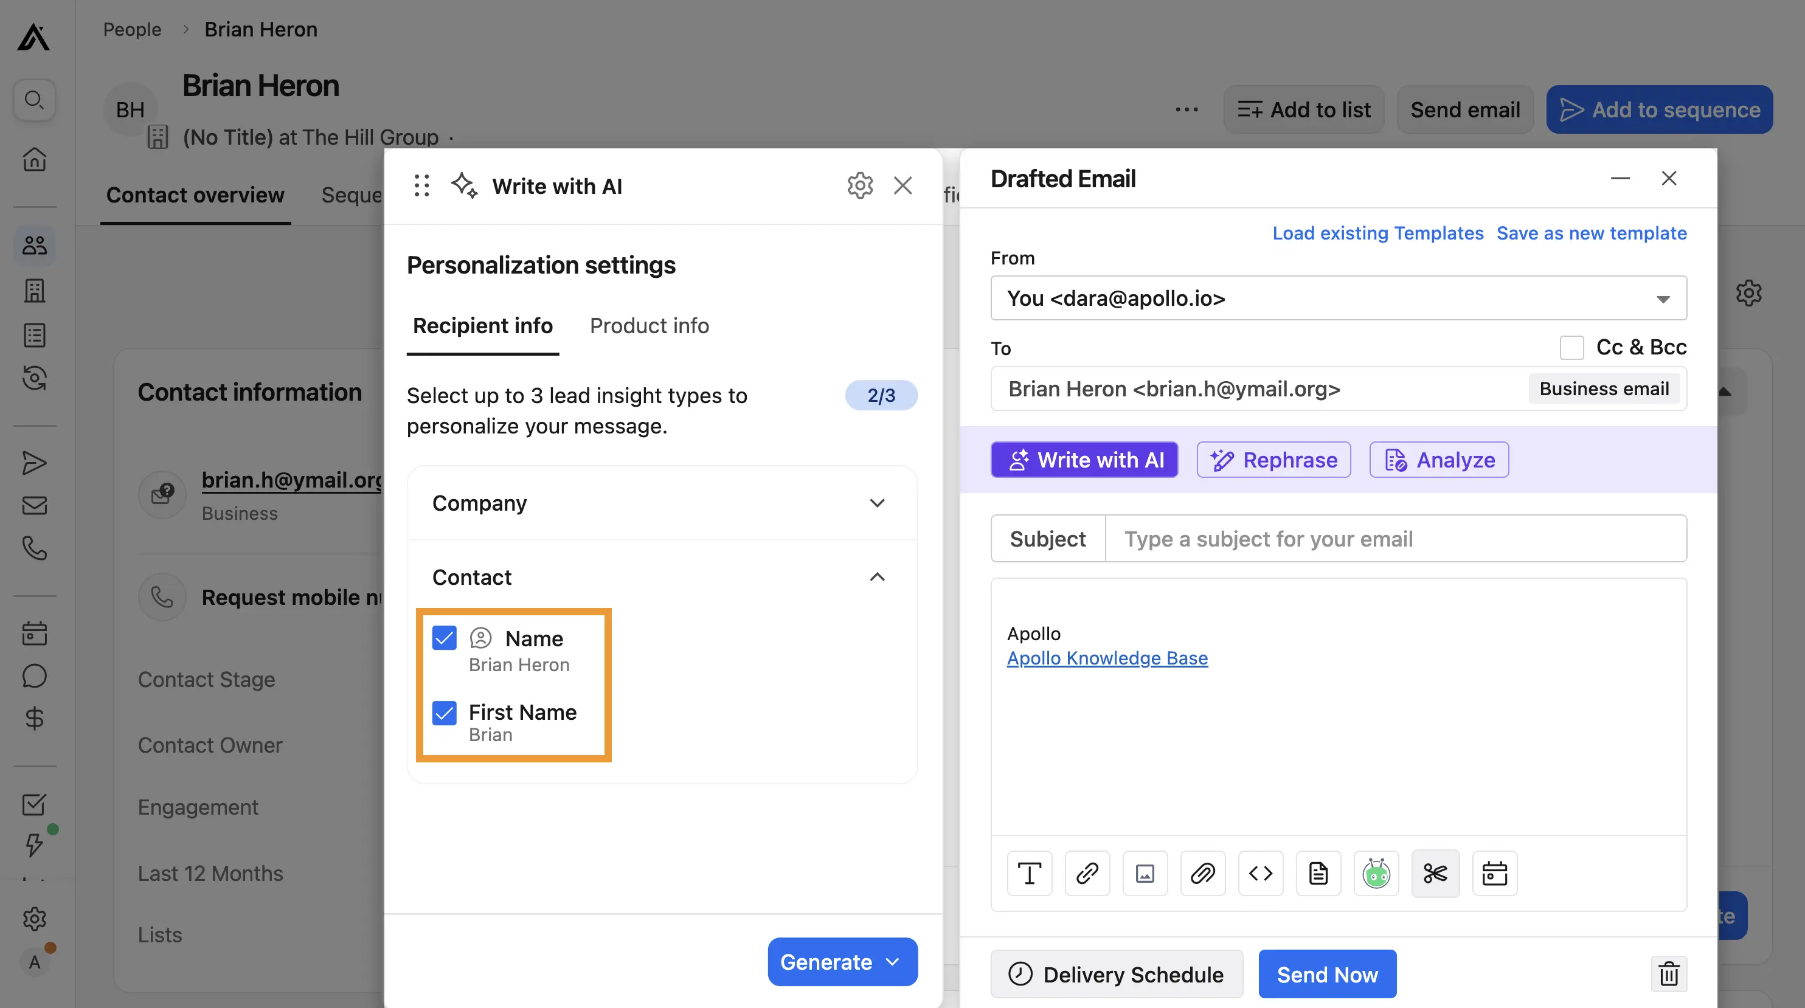Insert an image using the editor toolbar
The height and width of the screenshot is (1008, 1805).
tap(1145, 874)
